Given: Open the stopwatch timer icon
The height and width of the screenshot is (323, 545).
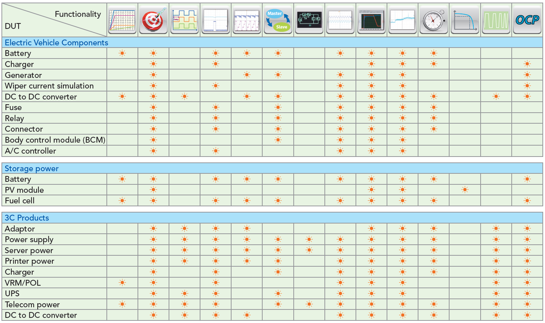Looking at the screenshot, I should 433,20.
